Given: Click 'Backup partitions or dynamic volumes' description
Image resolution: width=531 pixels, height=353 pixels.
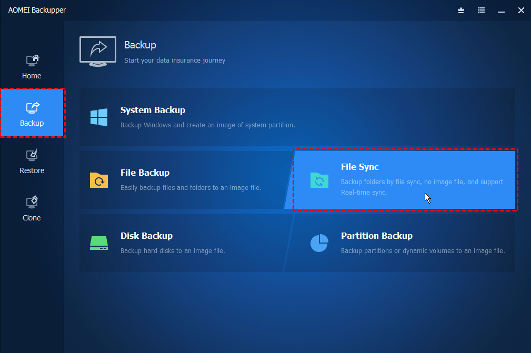Looking at the screenshot, I should pos(423,251).
